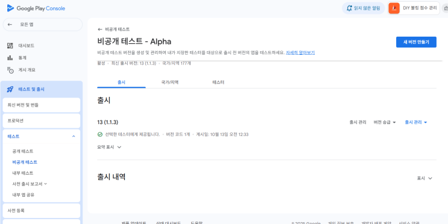Select the 테스트 및 출시 rocket section
448x224 pixels.
pyautogui.click(x=42, y=89)
